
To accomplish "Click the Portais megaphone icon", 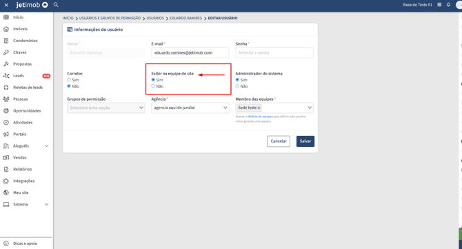I will pyautogui.click(x=6, y=134).
